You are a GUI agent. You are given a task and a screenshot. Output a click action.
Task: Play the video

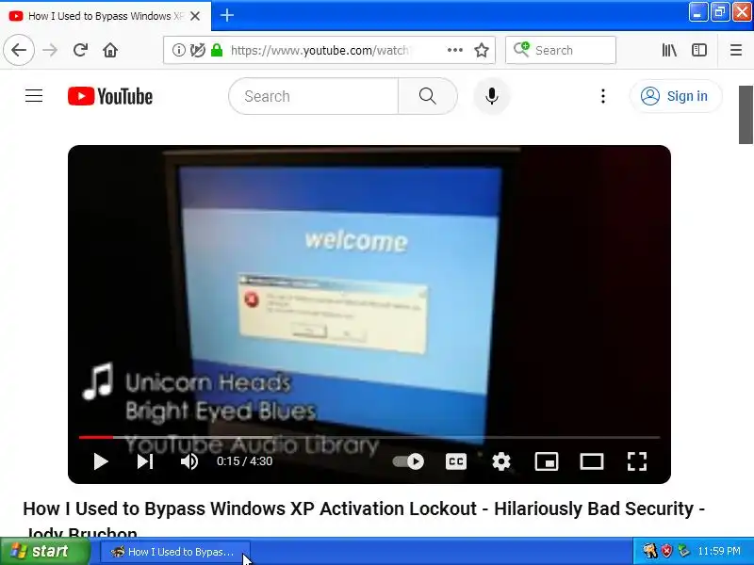(x=101, y=461)
